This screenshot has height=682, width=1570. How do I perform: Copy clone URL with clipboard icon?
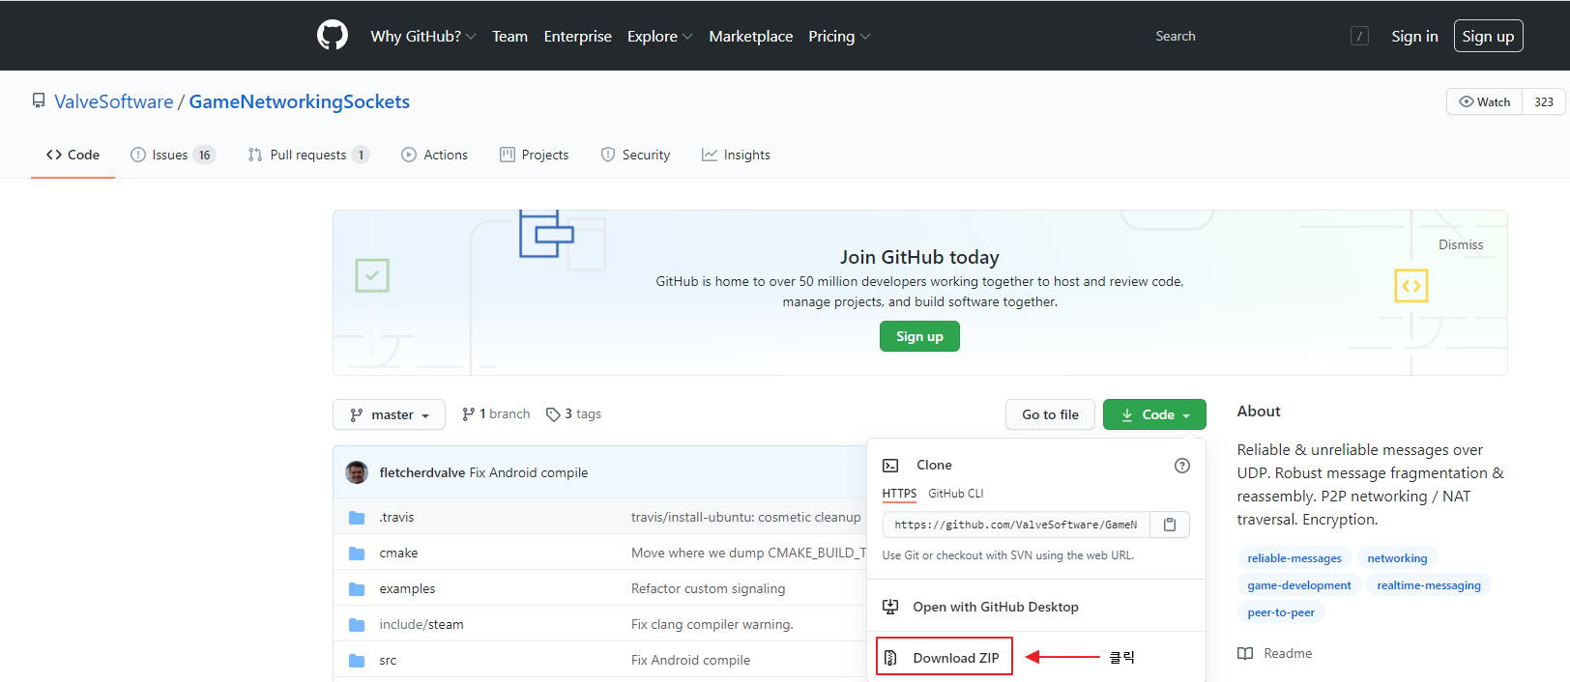[1170, 525]
